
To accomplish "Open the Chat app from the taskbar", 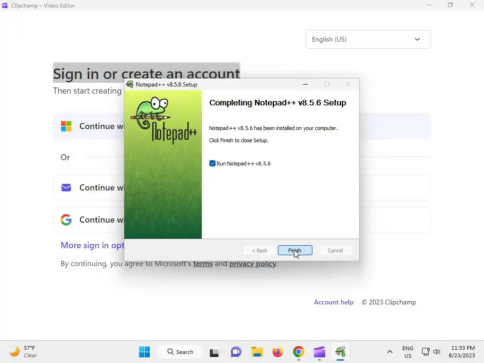I will (236, 352).
